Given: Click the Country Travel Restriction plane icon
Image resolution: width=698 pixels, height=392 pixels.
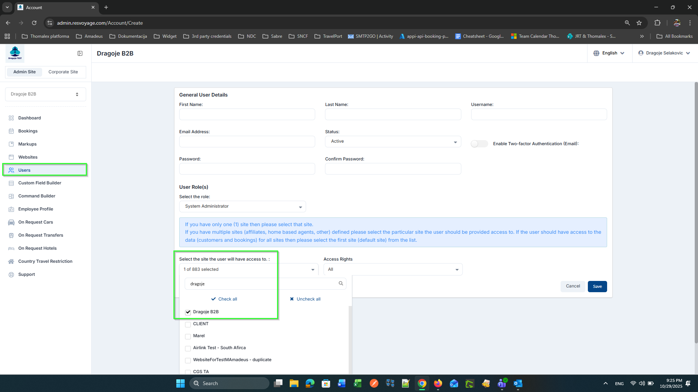Looking at the screenshot, I should [11, 261].
